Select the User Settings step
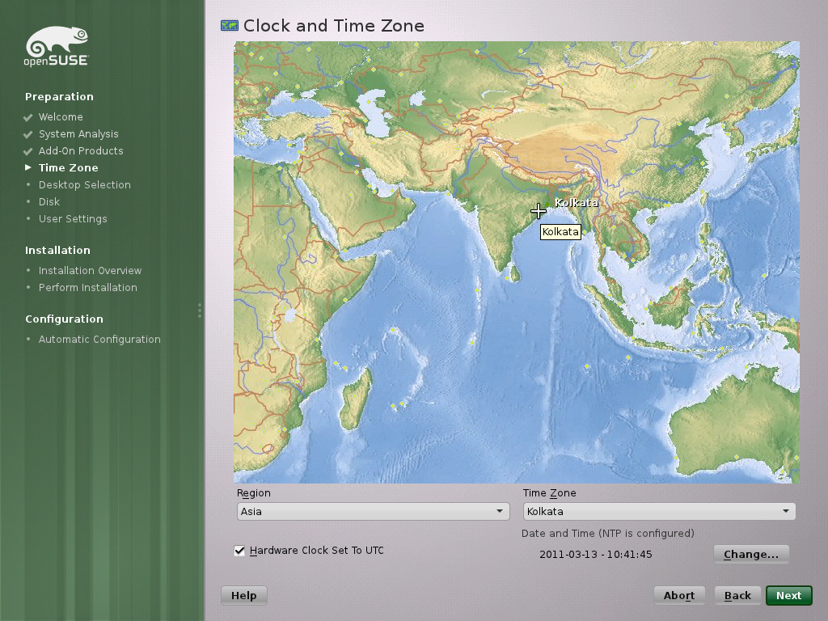 (x=73, y=218)
